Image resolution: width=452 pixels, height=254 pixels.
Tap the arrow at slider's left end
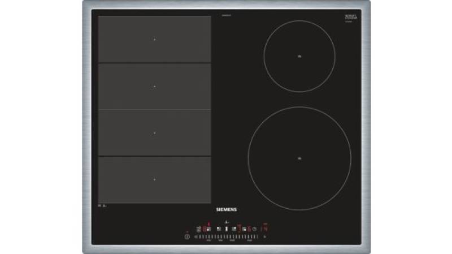[195, 236]
